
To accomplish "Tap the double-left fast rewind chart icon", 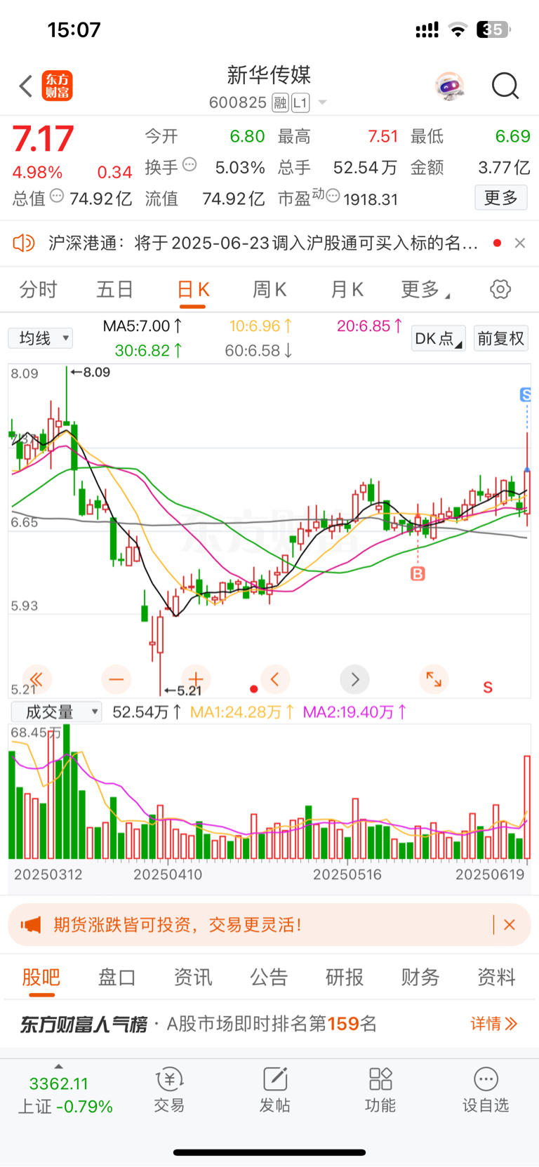I will tap(36, 679).
